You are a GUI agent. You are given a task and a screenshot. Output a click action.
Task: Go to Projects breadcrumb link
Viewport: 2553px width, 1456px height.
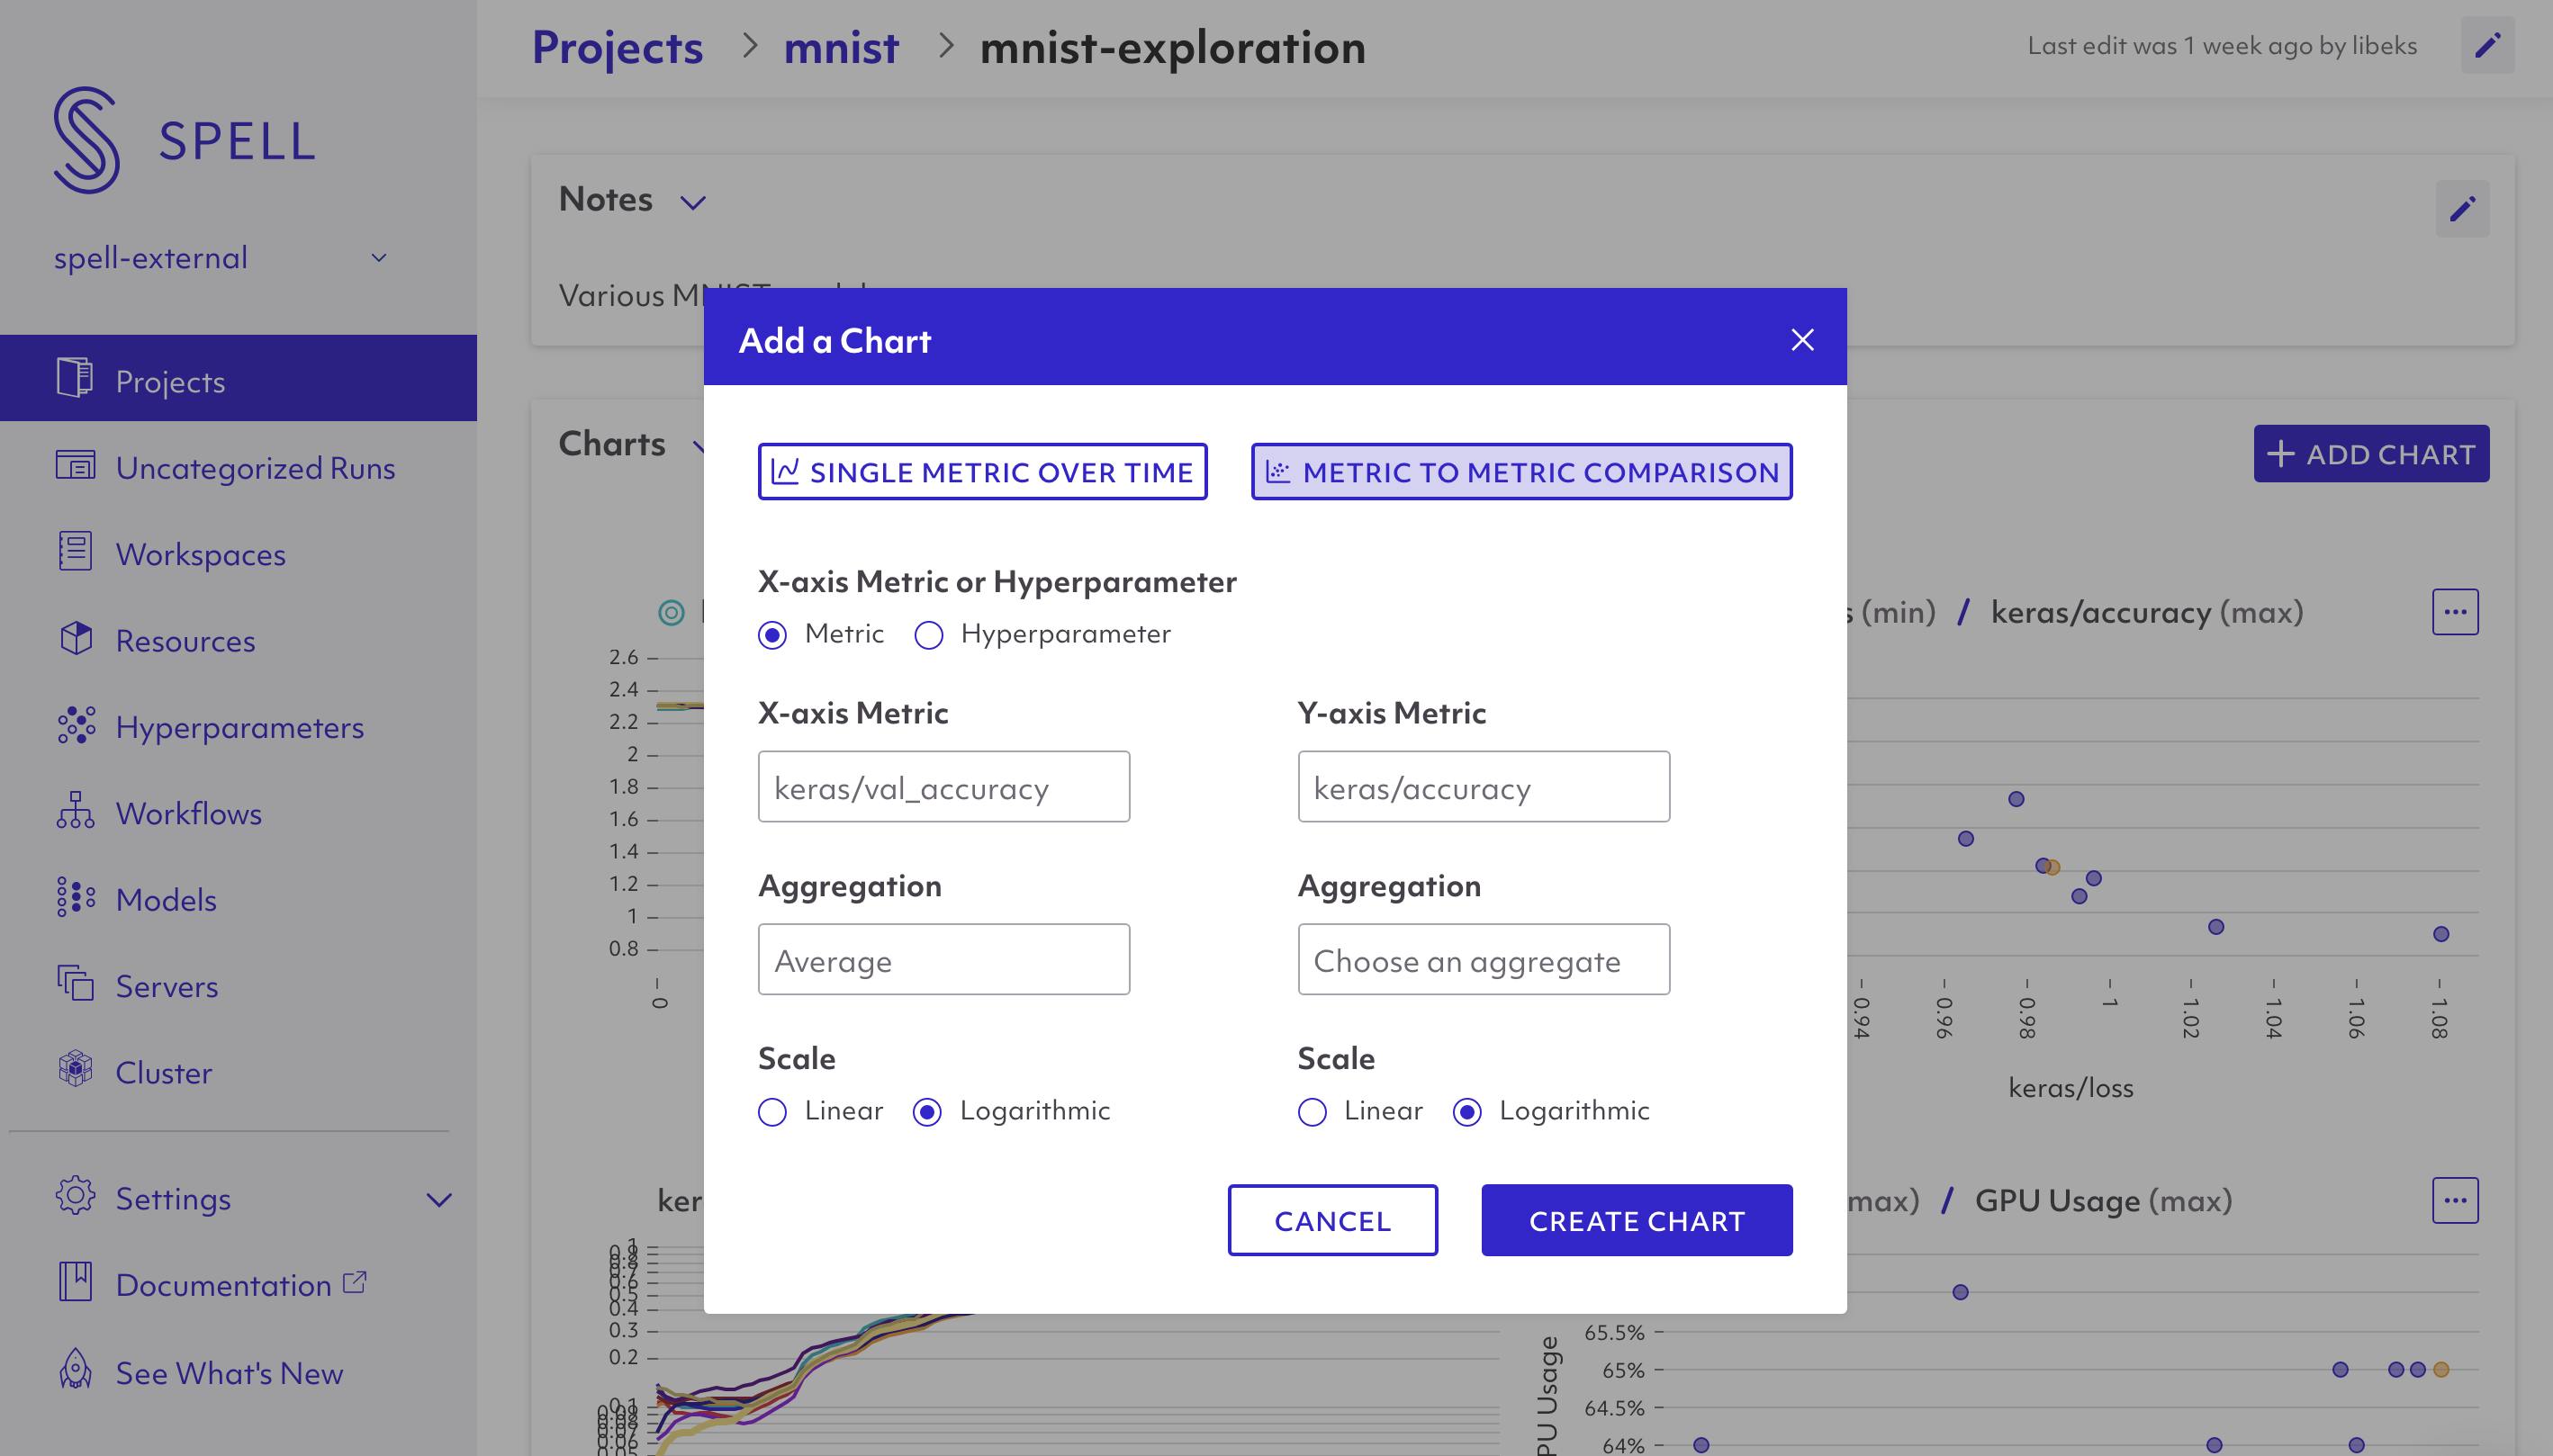tap(618, 48)
